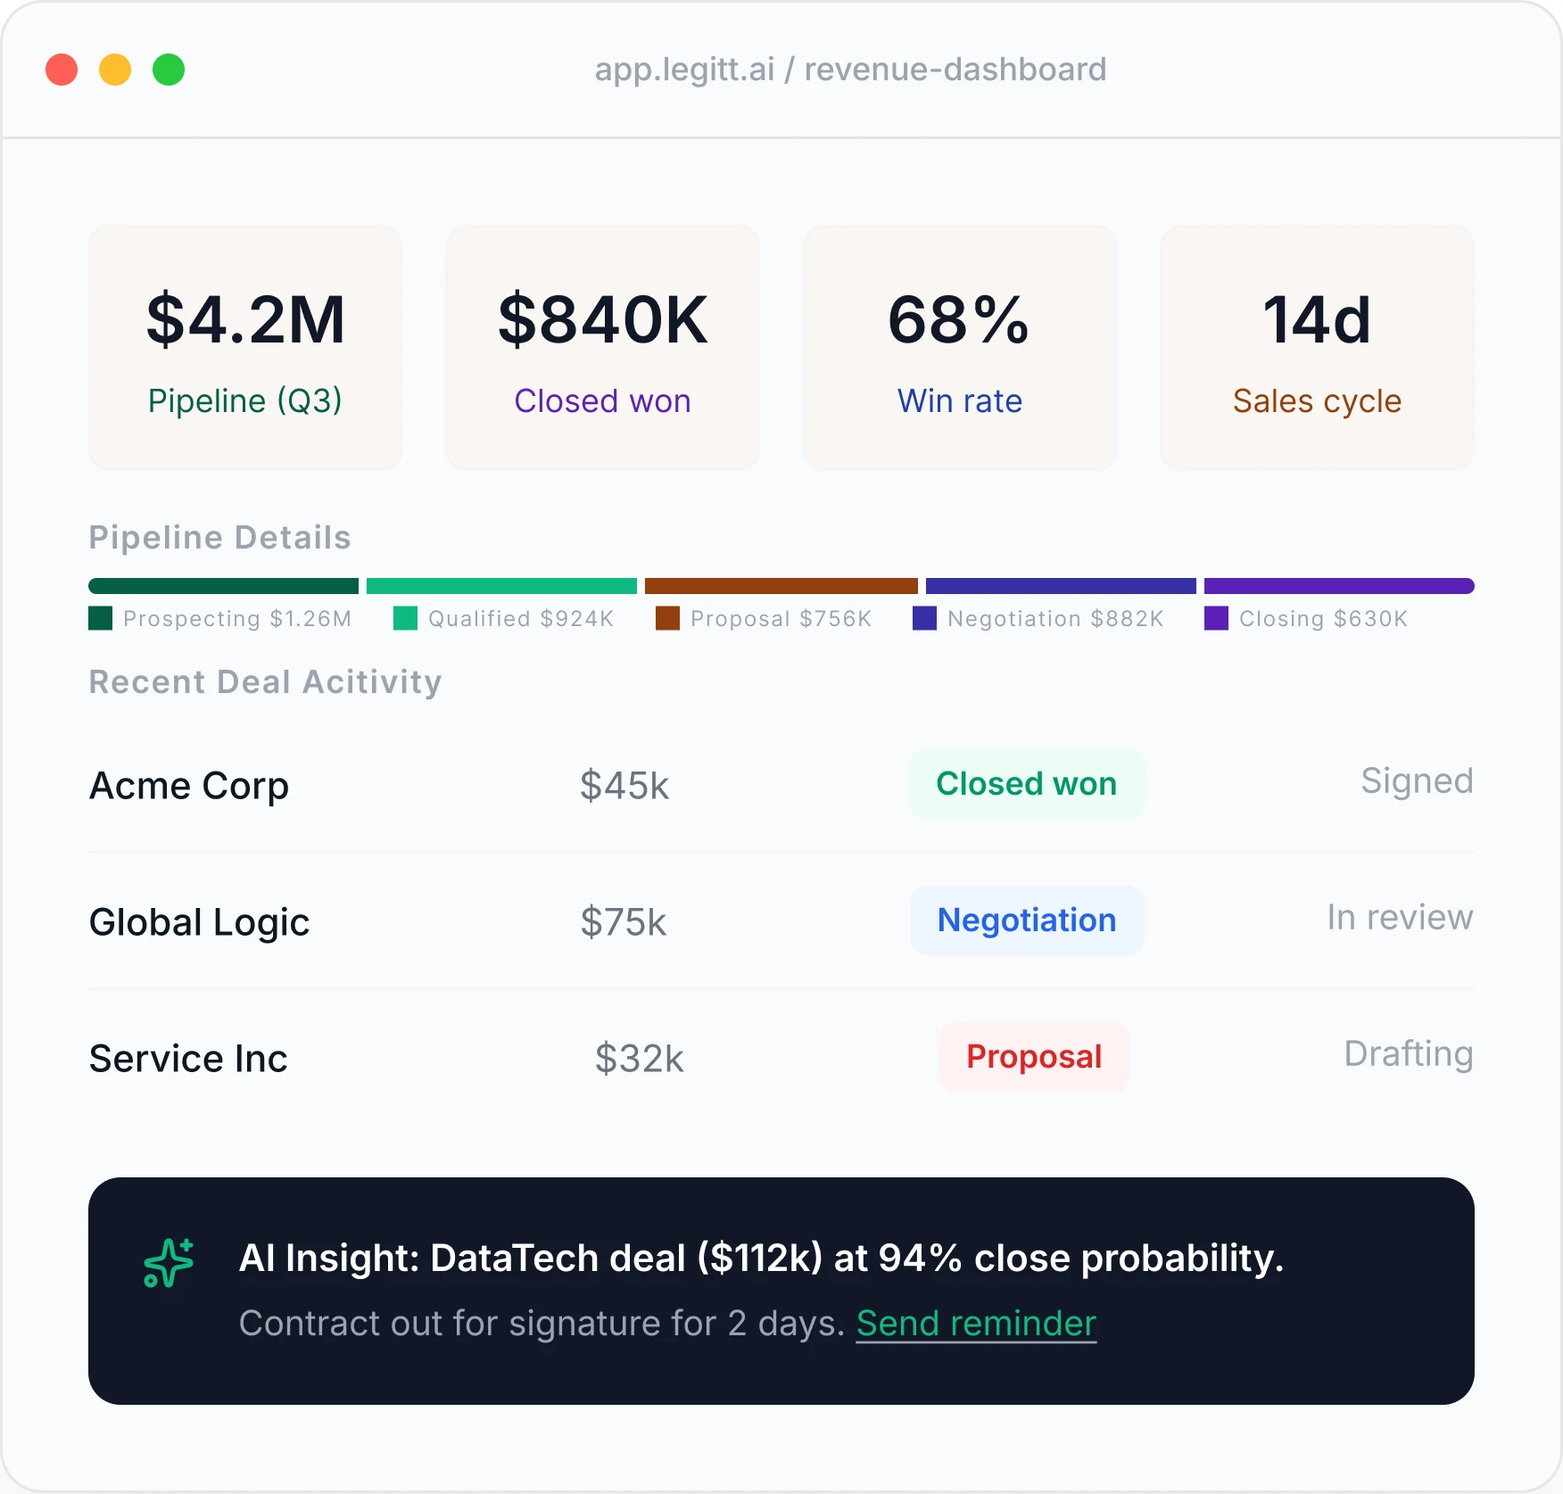Toggle the Proposal badge for Service Inc
1563x1494 pixels.
tap(1033, 1057)
